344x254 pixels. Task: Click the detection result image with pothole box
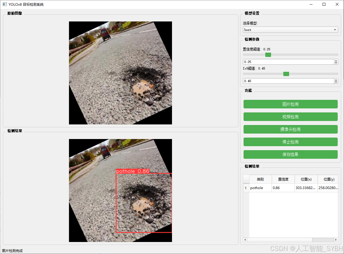click(x=120, y=190)
